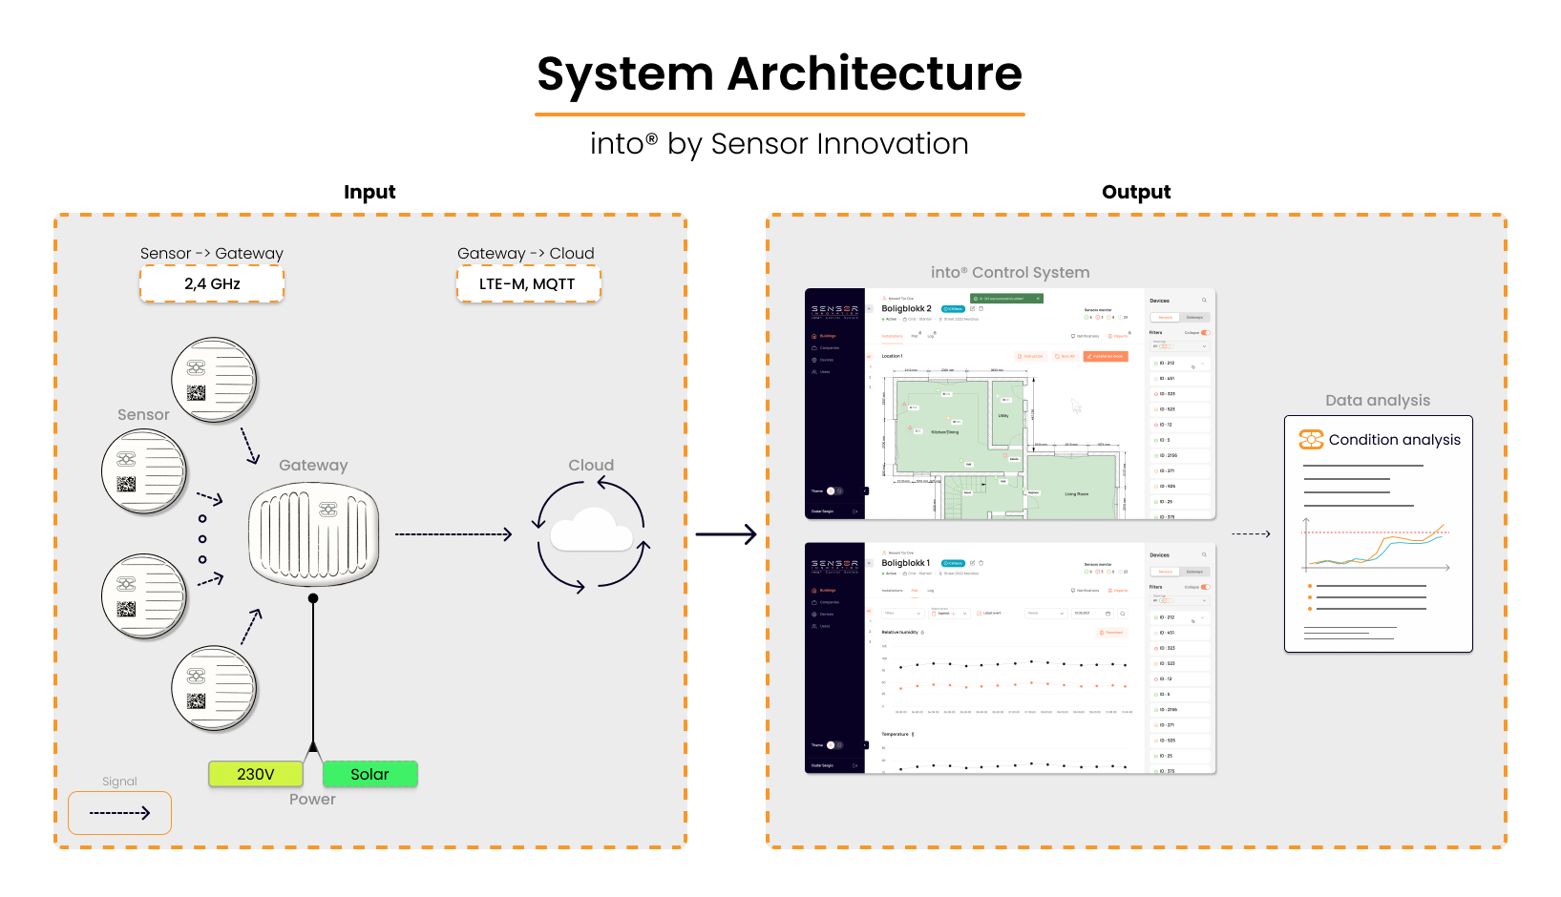Viewport: 1561px width, 897px height.
Task: Click the Download button for Relative humidity
Action: (x=1111, y=633)
